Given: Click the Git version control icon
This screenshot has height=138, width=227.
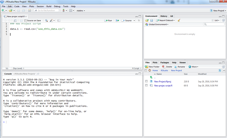Looking at the screenshot, I should pyautogui.click(x=64, y=10).
